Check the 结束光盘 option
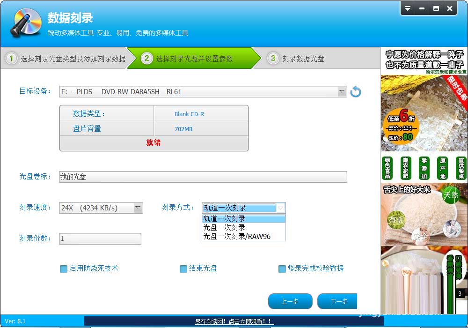468x328 pixels. 183,268
